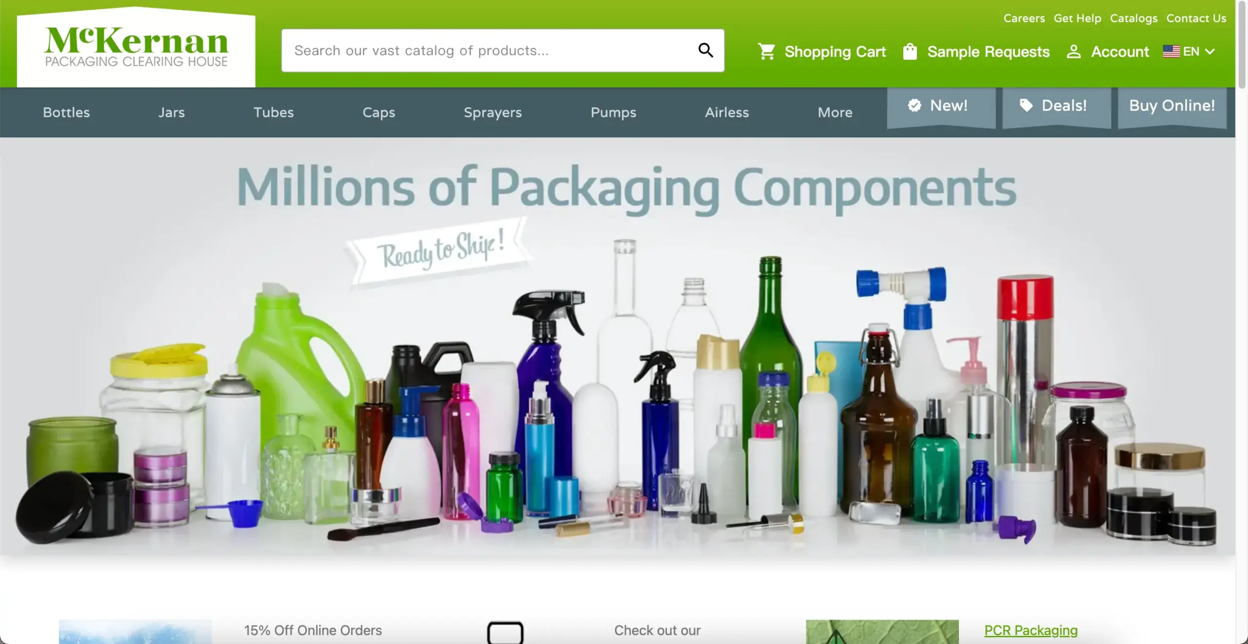
Task: Click the US flag language icon
Action: click(1171, 51)
